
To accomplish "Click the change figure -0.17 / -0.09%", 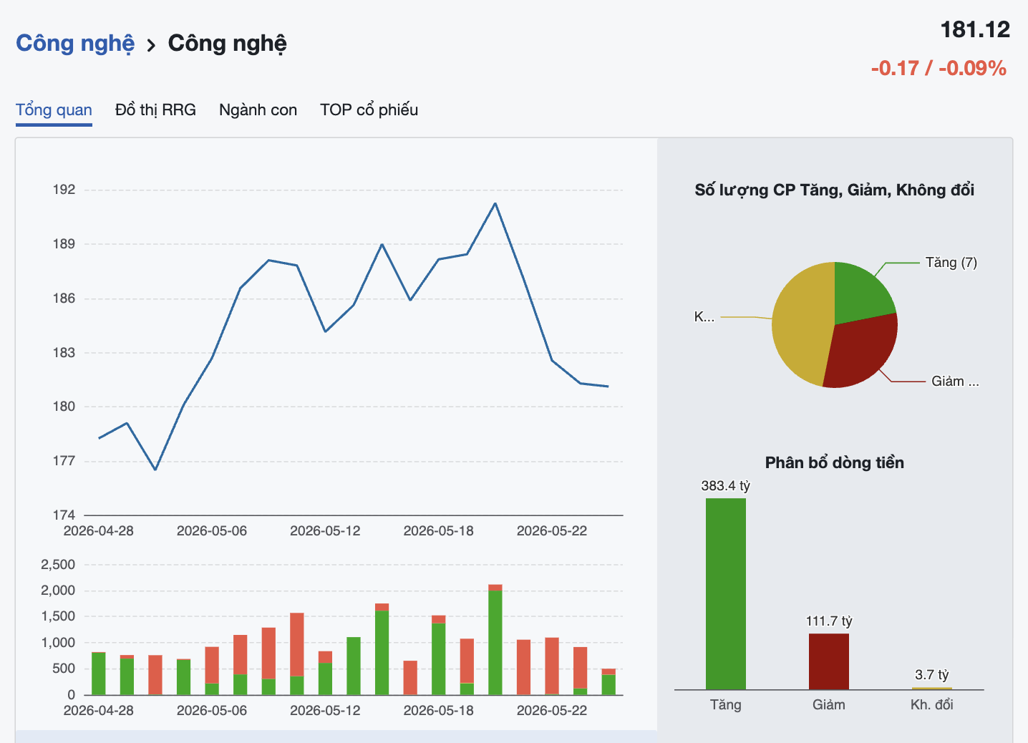I will 939,68.
